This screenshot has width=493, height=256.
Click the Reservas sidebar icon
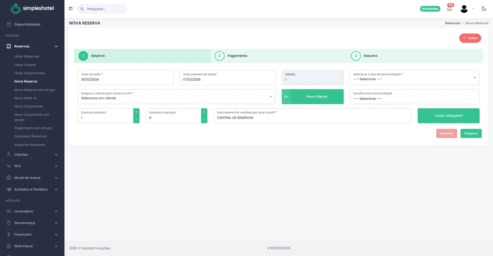9,46
